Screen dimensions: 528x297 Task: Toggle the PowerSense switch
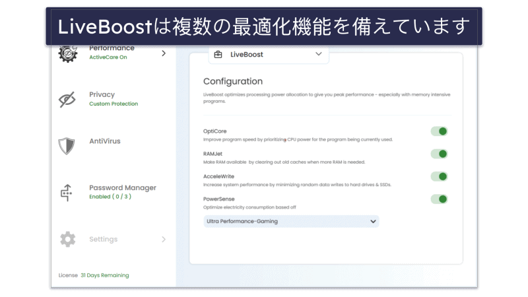(439, 199)
